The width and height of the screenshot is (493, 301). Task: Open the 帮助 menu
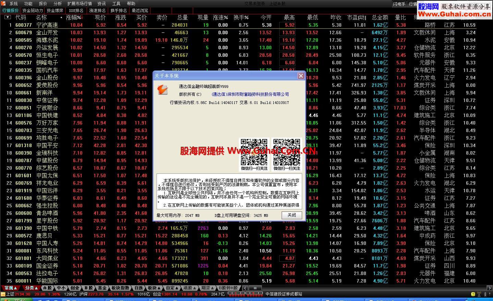[131, 4]
